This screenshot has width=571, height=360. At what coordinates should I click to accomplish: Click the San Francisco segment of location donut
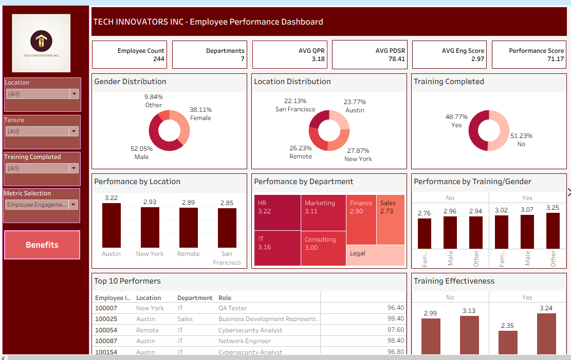click(319, 119)
